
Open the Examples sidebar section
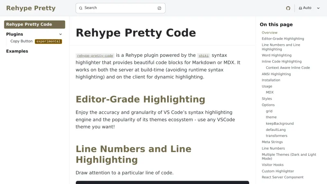pyautogui.click(x=17, y=51)
